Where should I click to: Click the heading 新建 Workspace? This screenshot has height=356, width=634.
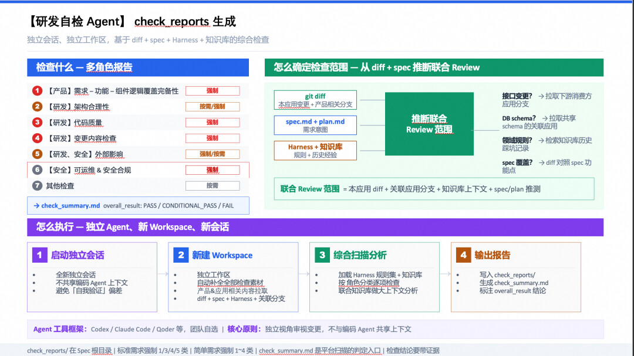(222, 255)
